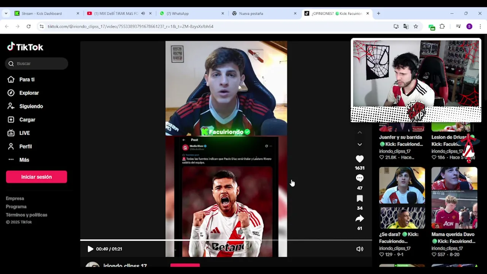Open Empresa footer link
The image size is (487, 274).
tap(15, 198)
